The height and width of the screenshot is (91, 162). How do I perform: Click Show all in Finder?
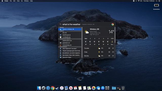coord(70,57)
